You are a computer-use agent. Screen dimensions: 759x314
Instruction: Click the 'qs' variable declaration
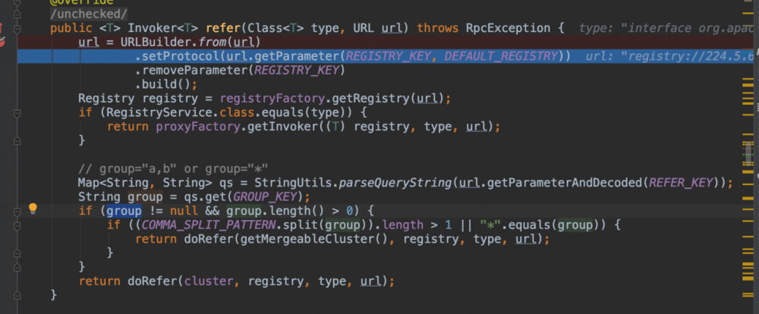[x=226, y=183]
